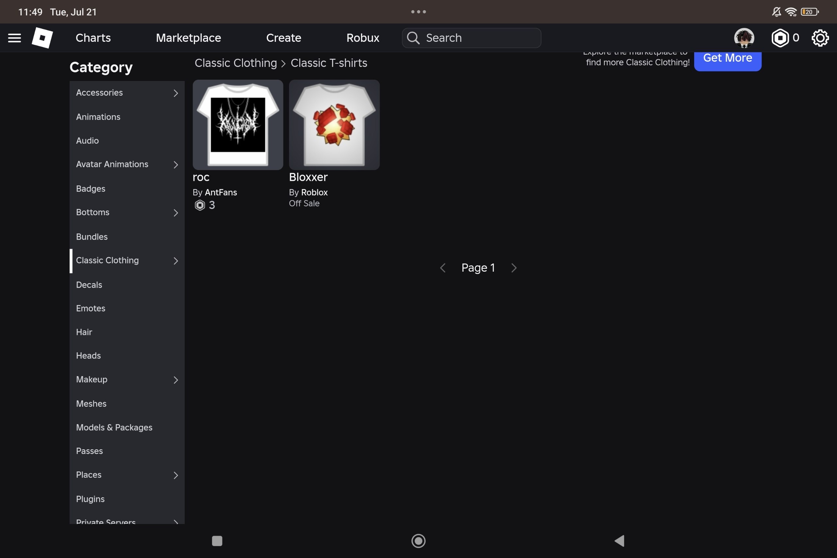Select the Animations category
This screenshot has width=837, height=558.
(x=127, y=117)
